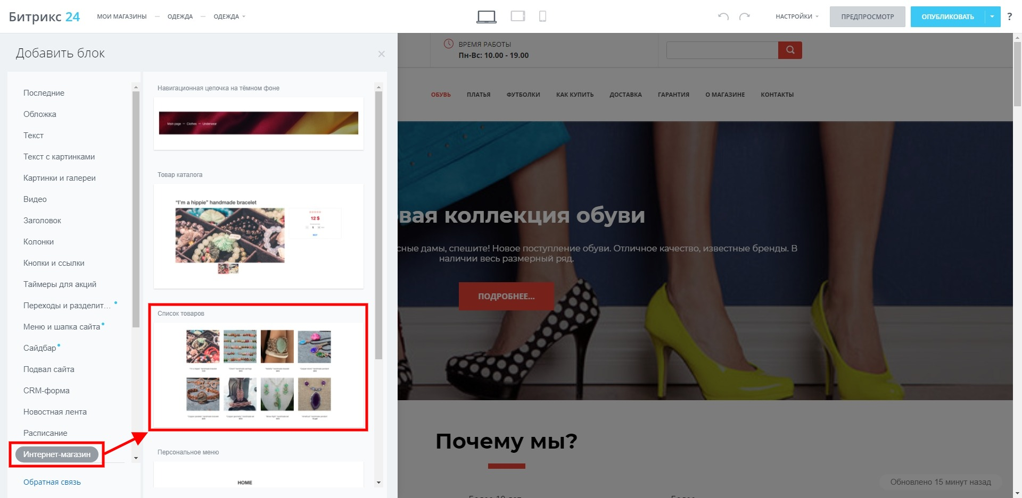Open the Обувь site menu item

[441, 95]
